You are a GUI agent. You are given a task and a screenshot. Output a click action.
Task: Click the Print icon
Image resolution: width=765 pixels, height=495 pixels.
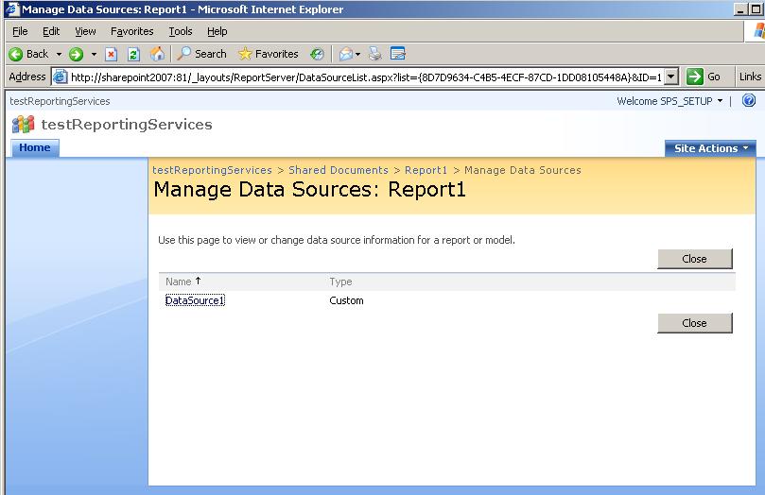coord(374,54)
